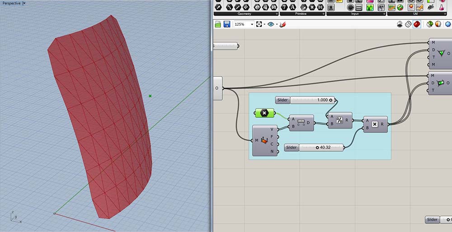The width and height of the screenshot is (452, 232).
Task: Open file with the green folder icon
Action: [x=218, y=24]
